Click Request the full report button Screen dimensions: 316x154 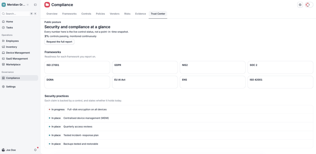tap(59, 42)
